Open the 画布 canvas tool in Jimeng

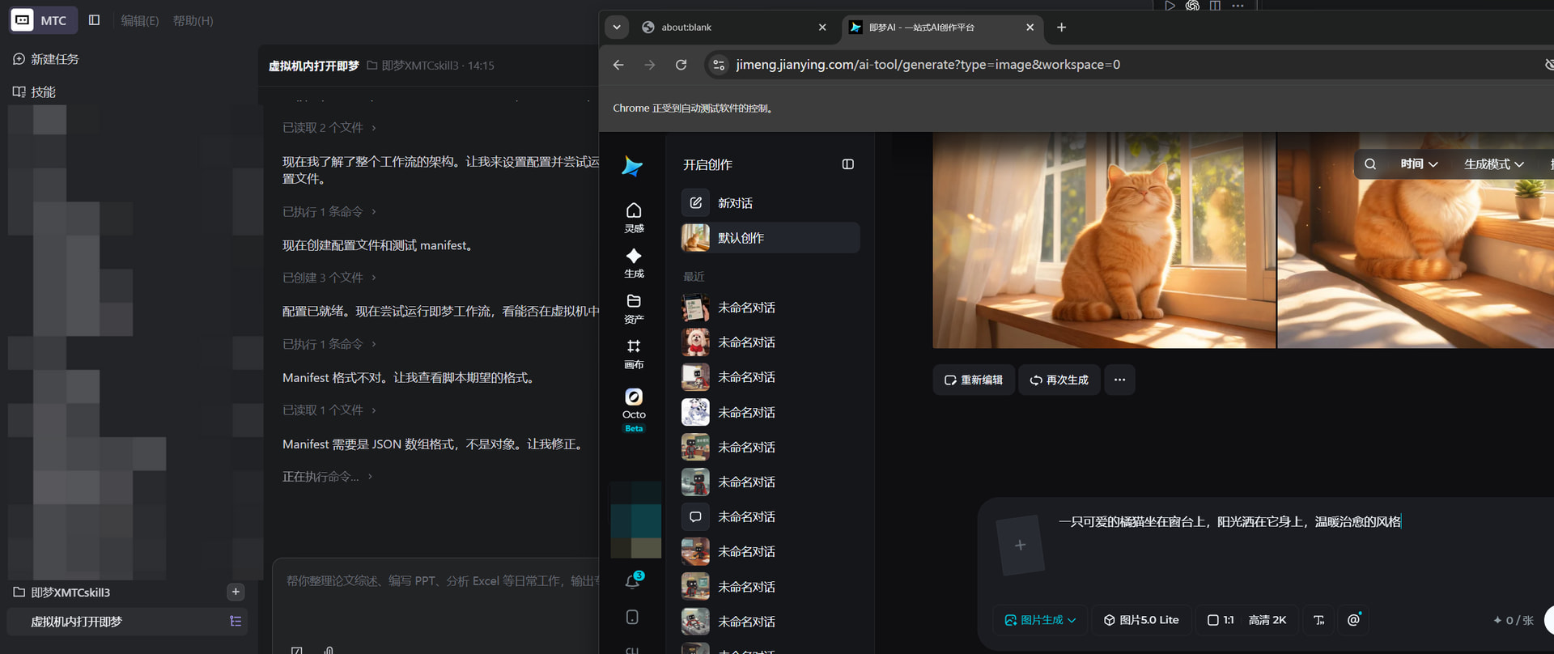click(x=634, y=354)
